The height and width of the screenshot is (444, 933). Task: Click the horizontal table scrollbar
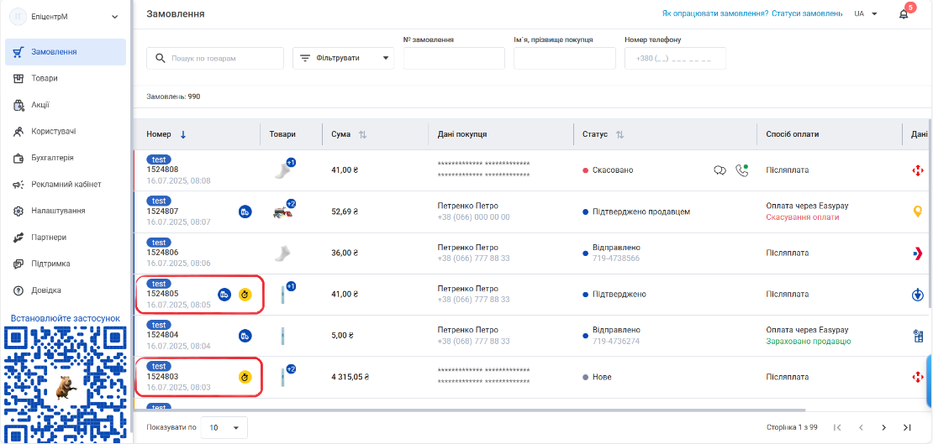pos(469,410)
